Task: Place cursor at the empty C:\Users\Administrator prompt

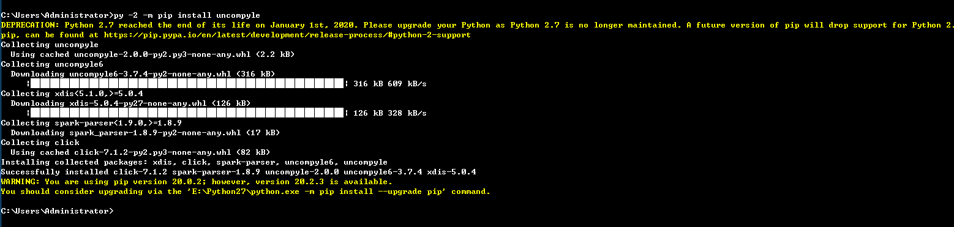Action: [x=57, y=211]
